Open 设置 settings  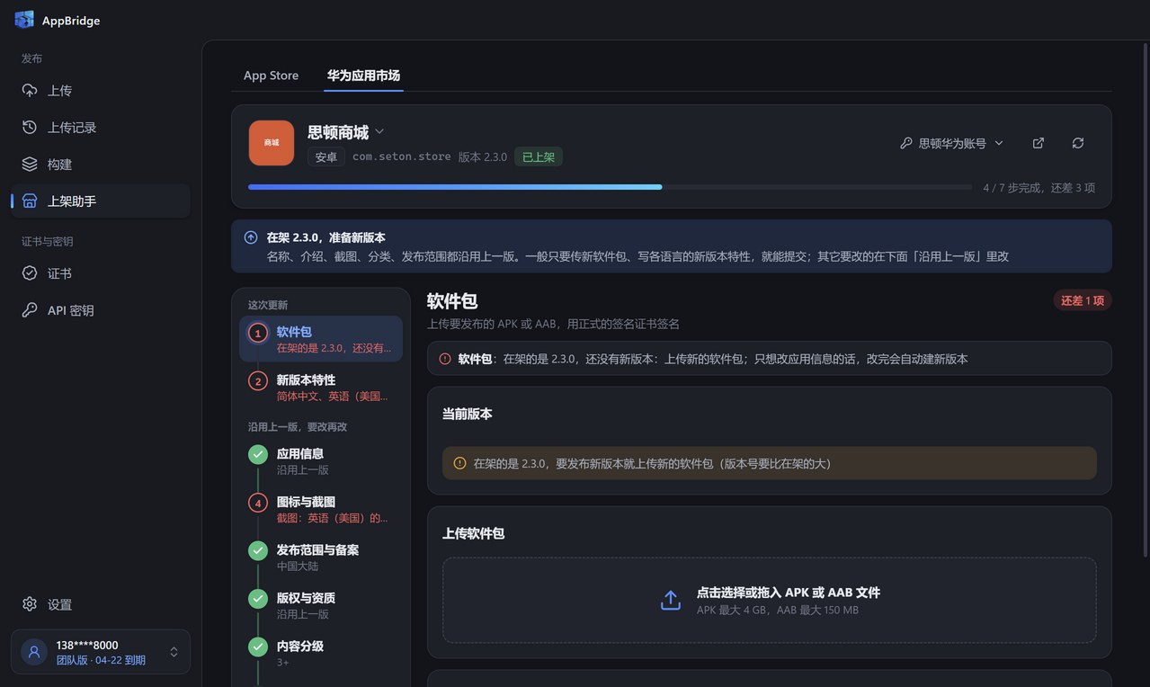pyautogui.click(x=101, y=604)
